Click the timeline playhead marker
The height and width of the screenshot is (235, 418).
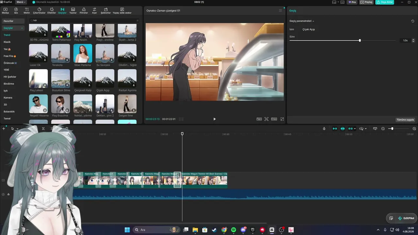pyautogui.click(x=182, y=134)
